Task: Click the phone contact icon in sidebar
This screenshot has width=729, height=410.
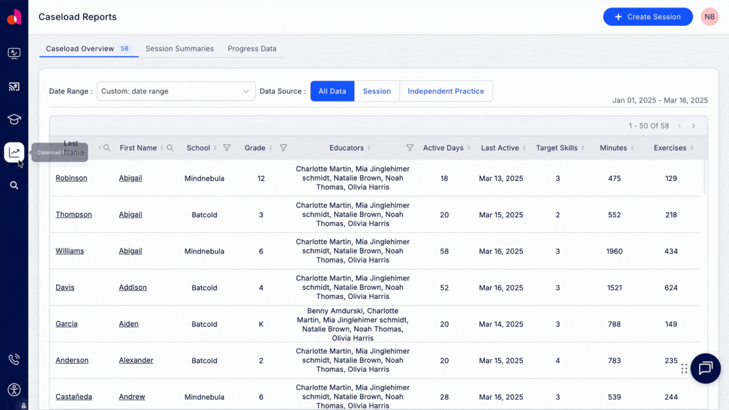Action: coord(14,359)
